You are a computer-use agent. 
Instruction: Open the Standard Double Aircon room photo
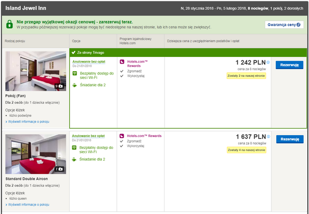pyautogui.click(x=36, y=153)
